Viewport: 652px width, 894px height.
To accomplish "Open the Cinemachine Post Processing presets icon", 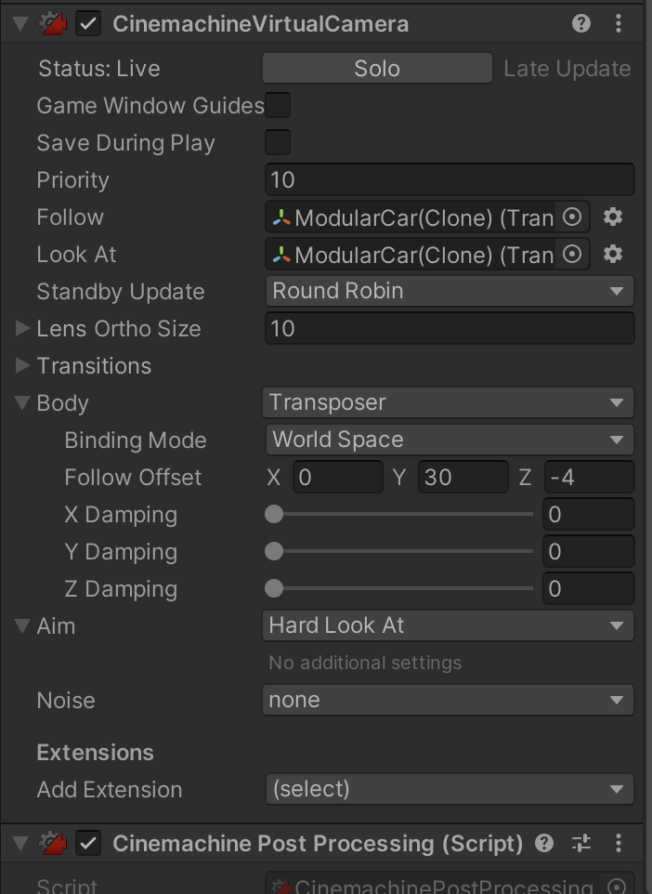I will click(x=581, y=843).
